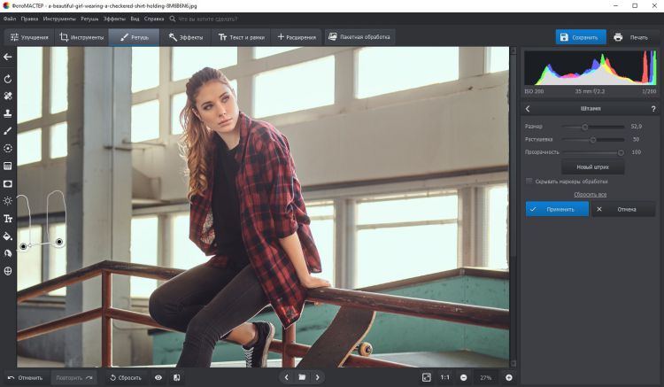This screenshot has height=387, width=664.
Task: Open the folder icon in bottom bar
Action: (301, 377)
